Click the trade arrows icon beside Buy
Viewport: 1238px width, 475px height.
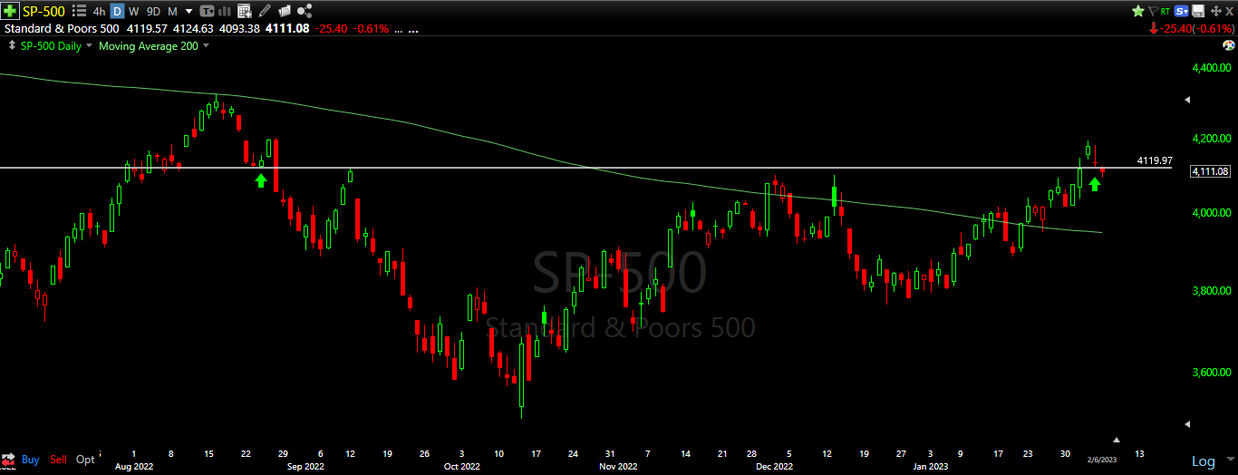(x=9, y=458)
